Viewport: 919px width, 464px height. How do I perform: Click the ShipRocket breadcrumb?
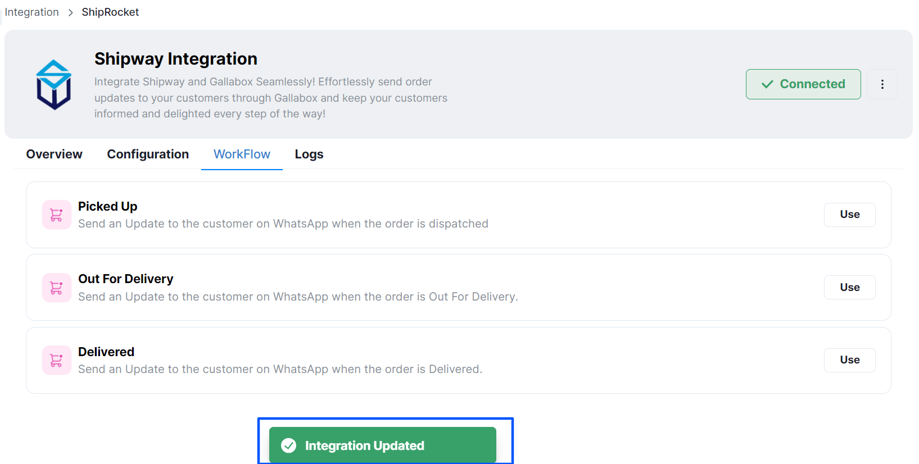[110, 12]
